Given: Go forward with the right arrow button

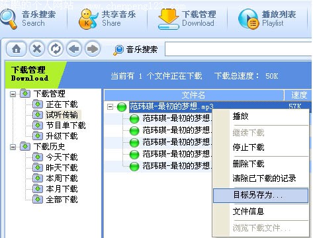Looking at the screenshot, I should pos(93,49).
